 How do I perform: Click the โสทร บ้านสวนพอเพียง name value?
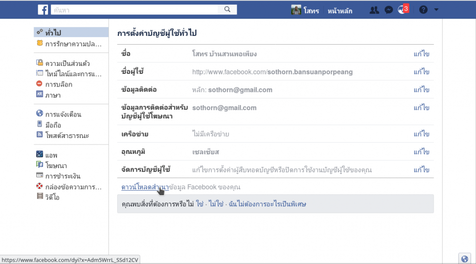click(x=225, y=54)
